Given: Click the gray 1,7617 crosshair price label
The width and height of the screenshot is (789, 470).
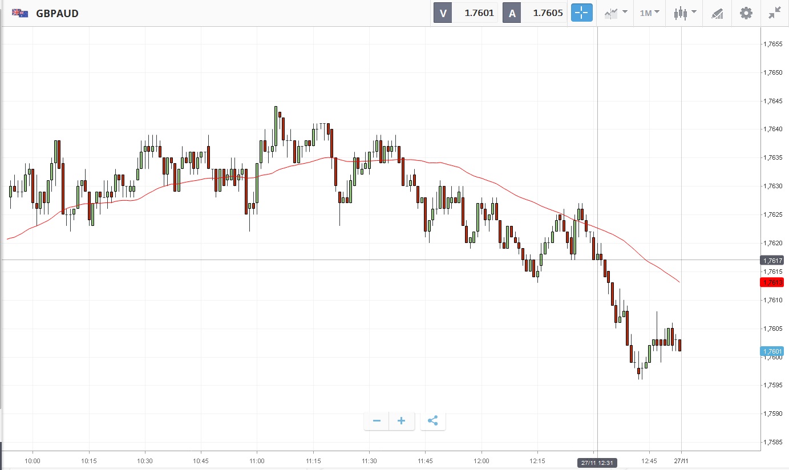Looking at the screenshot, I should click(772, 260).
